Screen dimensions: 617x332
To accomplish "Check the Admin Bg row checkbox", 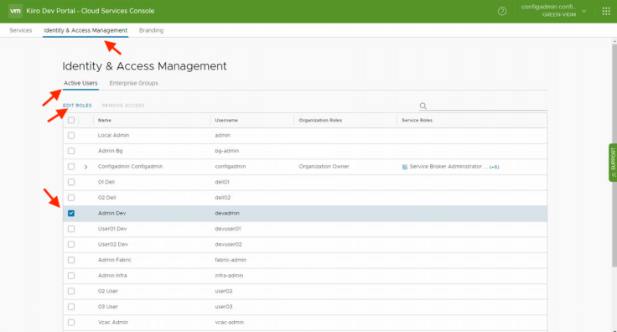I will click(x=71, y=151).
